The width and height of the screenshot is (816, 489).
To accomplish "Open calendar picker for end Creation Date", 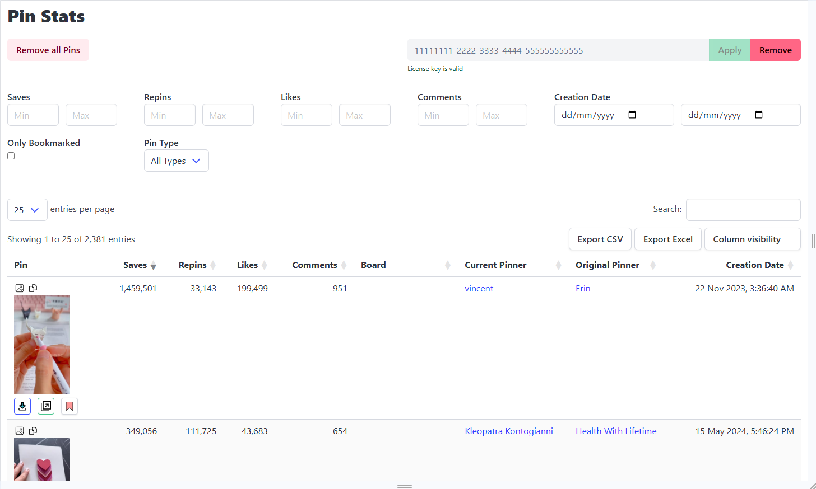I will (759, 115).
